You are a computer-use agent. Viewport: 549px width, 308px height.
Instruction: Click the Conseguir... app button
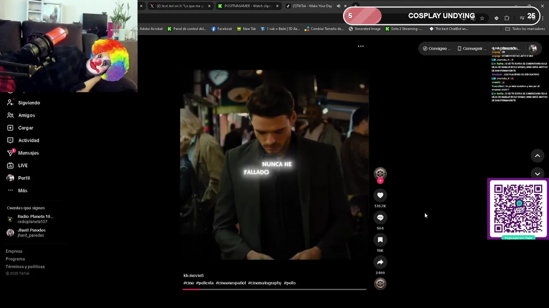coord(472,48)
